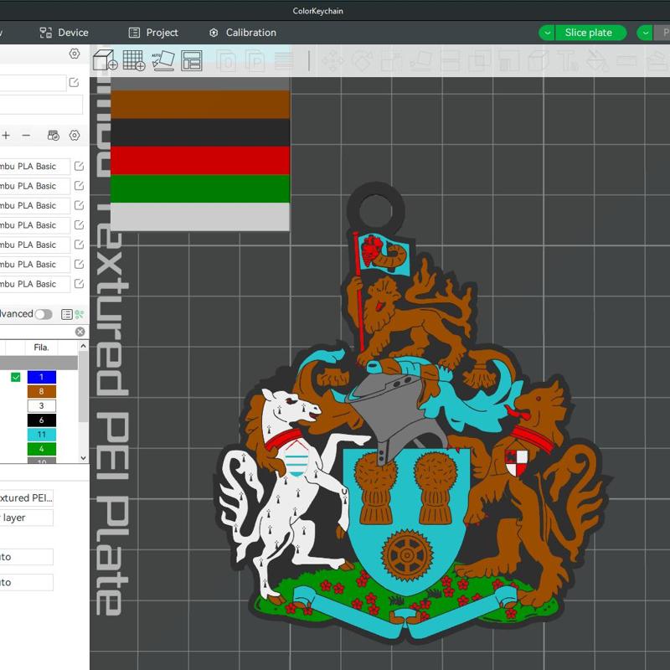Select the Move tool
This screenshot has height=670, width=670.
[x=332, y=60]
